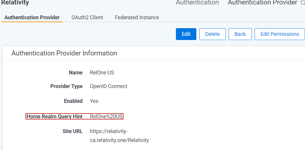The image size is (305, 150).
Task: Click the Relativity logo text
Action: [x=15, y=3]
